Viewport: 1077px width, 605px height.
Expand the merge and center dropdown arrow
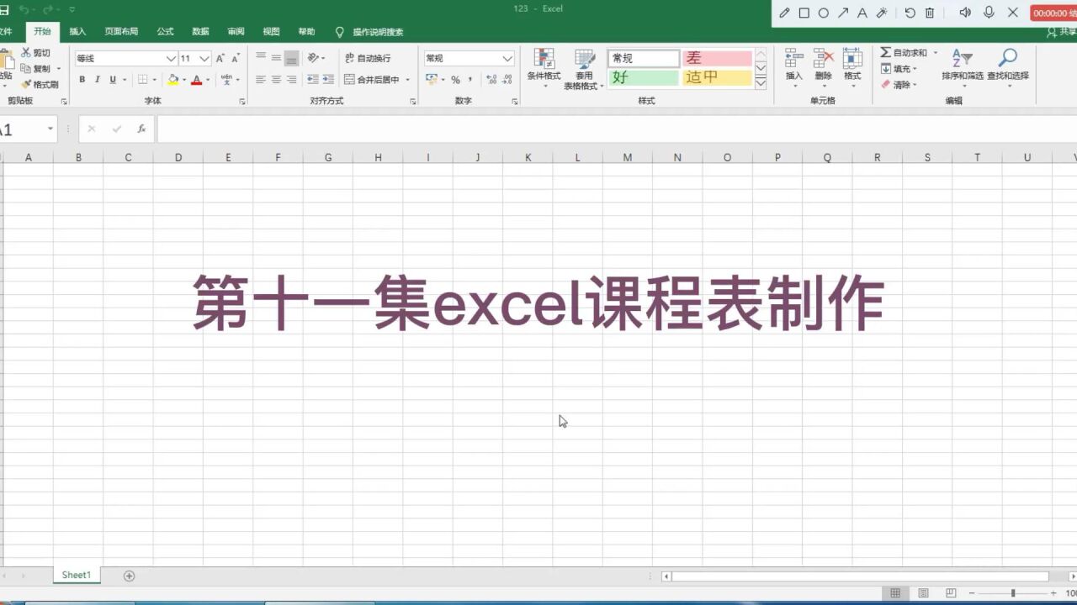(408, 81)
